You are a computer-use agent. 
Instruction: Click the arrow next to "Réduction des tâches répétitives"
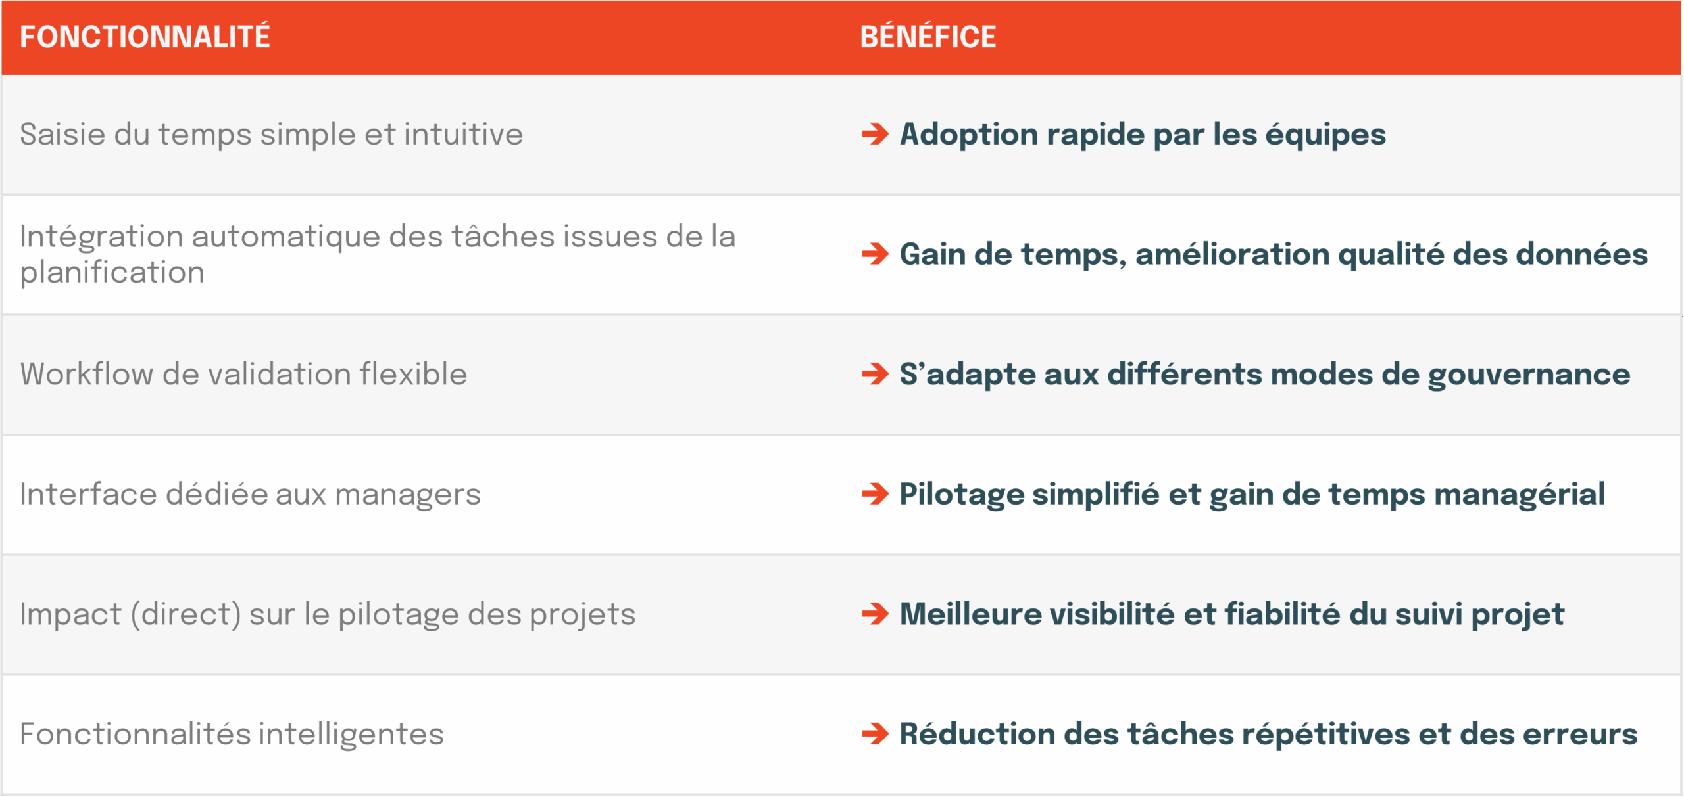click(x=875, y=733)
